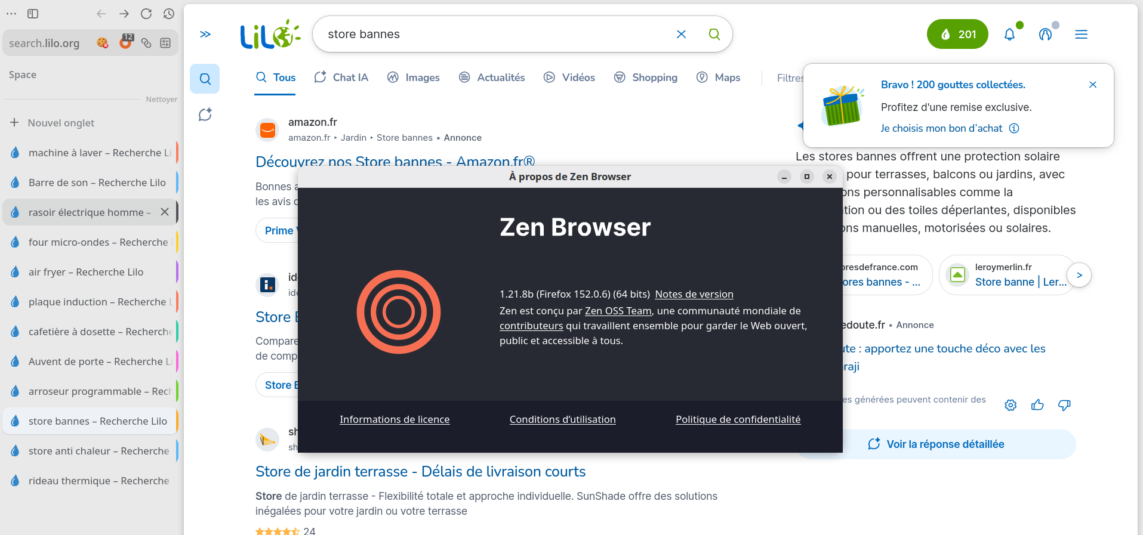1143x535 pixels.
Task: Close the rasoir électrique homme tab
Action: pyautogui.click(x=165, y=212)
